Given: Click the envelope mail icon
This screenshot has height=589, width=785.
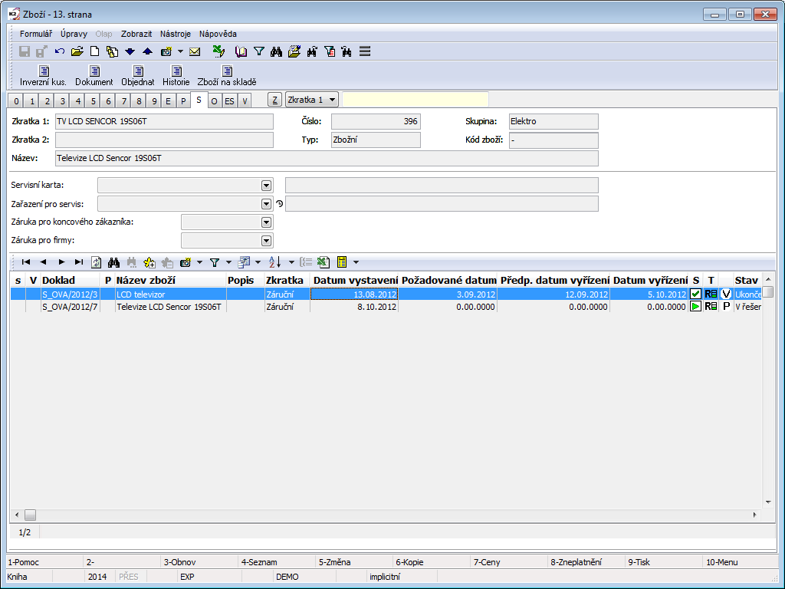Looking at the screenshot, I should pos(195,51).
